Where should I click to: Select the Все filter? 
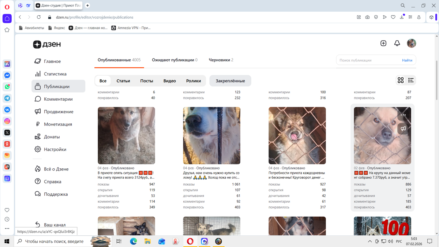tap(103, 81)
